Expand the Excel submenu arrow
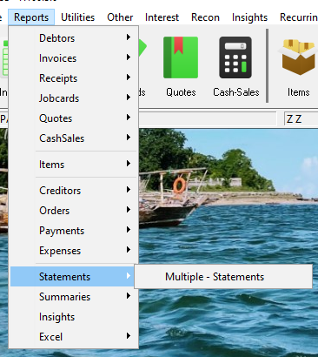The image size is (318, 357). point(129,336)
